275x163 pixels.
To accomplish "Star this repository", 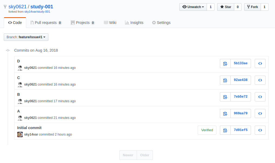I will (x=226, y=7).
